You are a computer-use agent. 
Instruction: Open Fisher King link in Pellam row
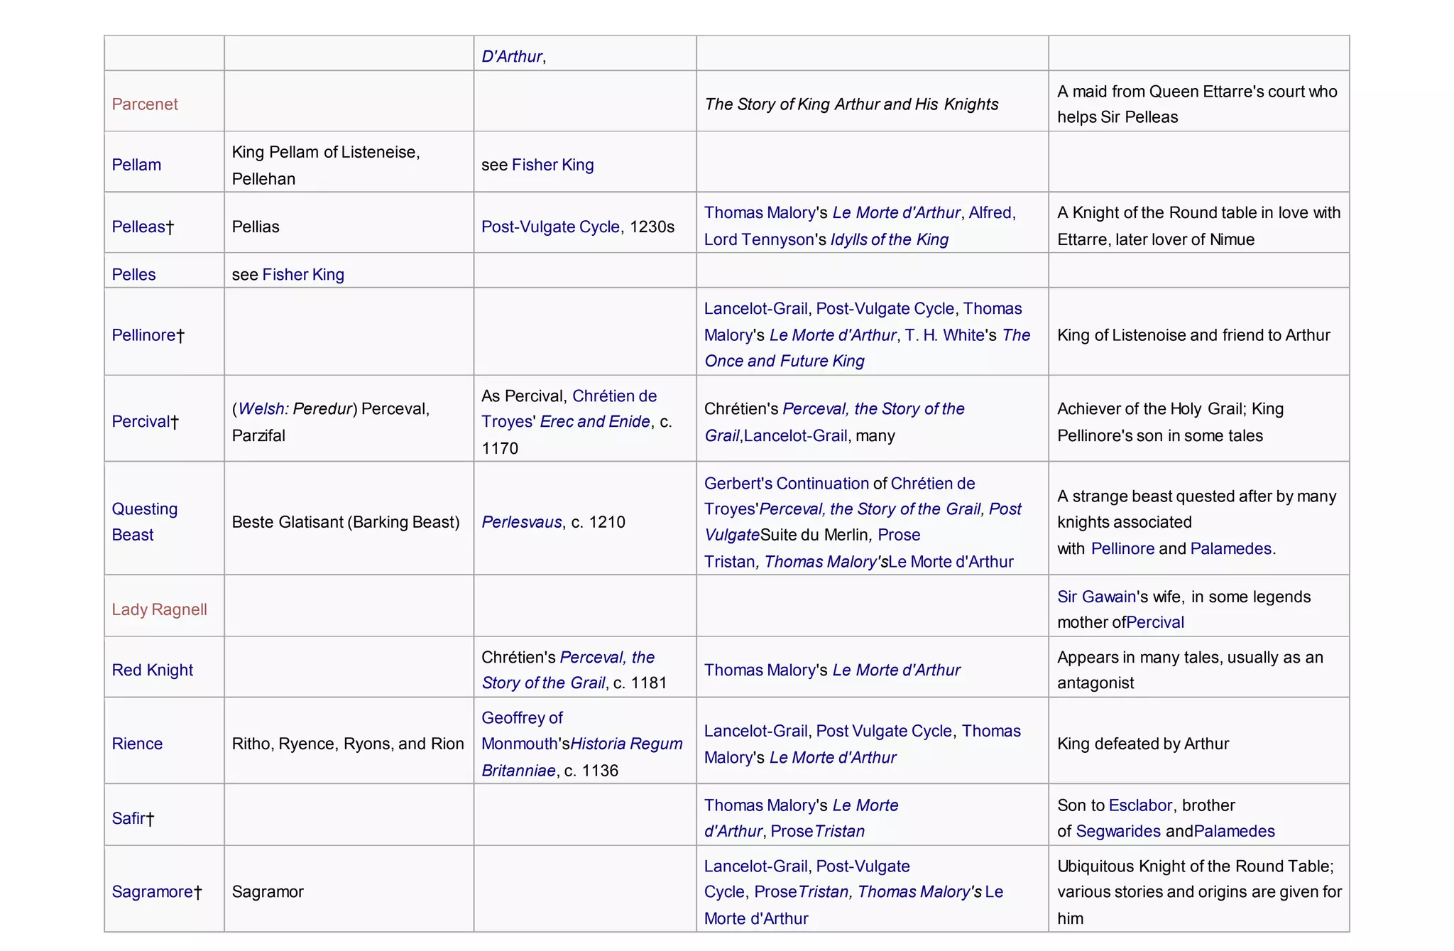pyautogui.click(x=552, y=164)
